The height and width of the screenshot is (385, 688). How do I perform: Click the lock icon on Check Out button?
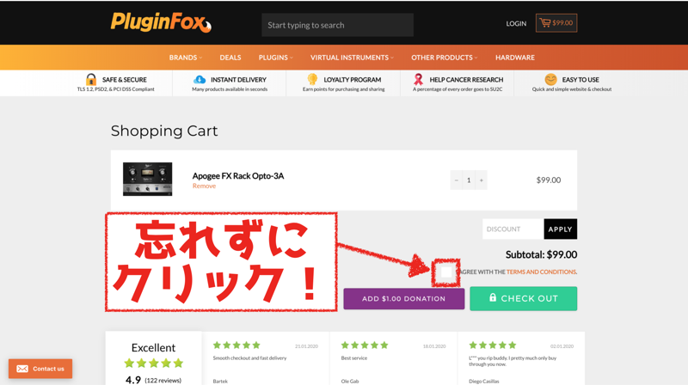493,297
